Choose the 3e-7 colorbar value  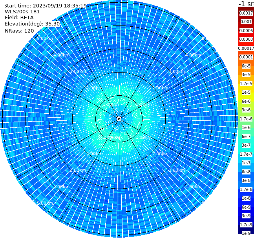coord(246,145)
